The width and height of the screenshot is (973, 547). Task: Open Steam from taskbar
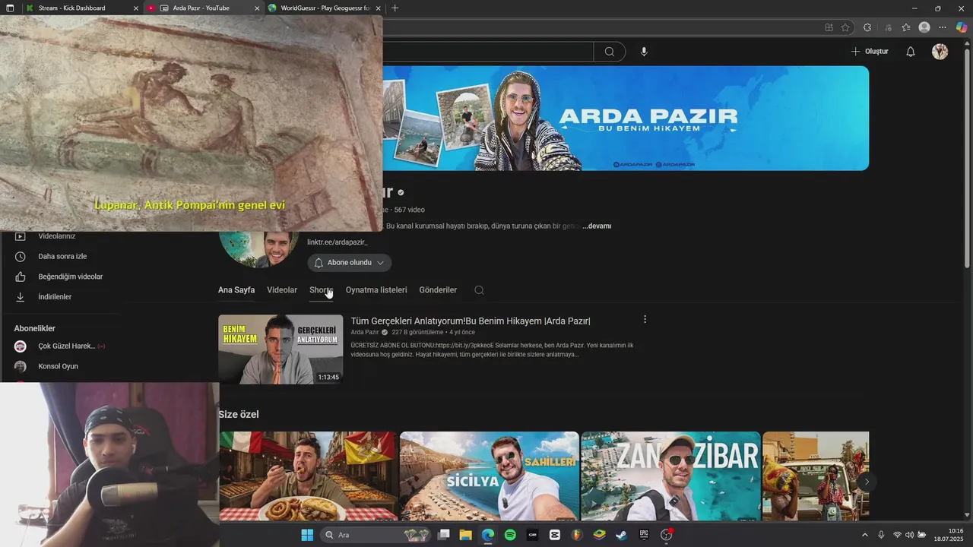click(x=622, y=535)
